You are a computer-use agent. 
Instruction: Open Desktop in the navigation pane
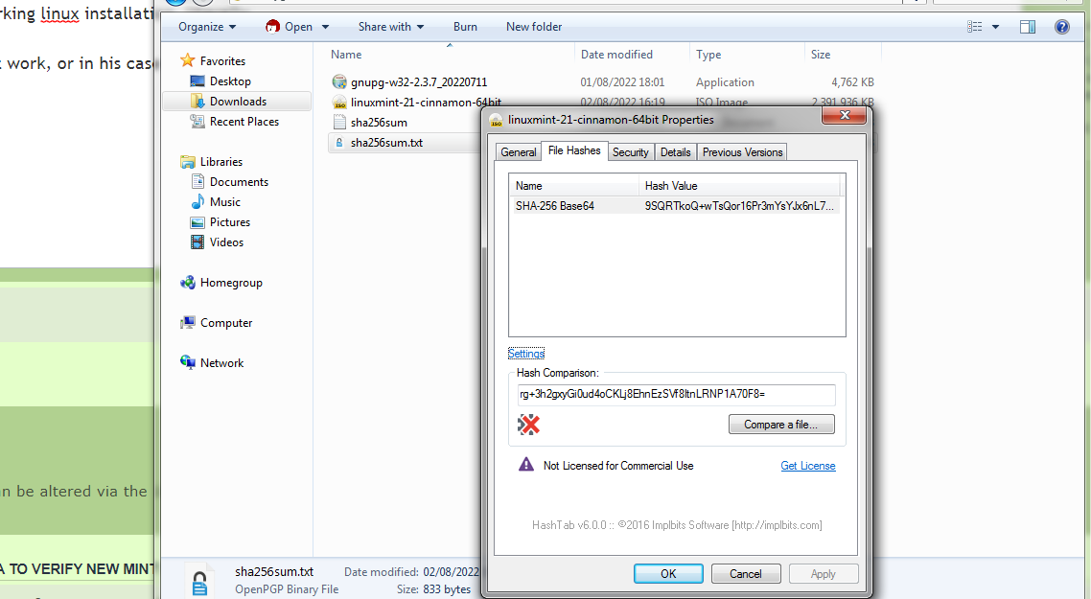pos(230,81)
